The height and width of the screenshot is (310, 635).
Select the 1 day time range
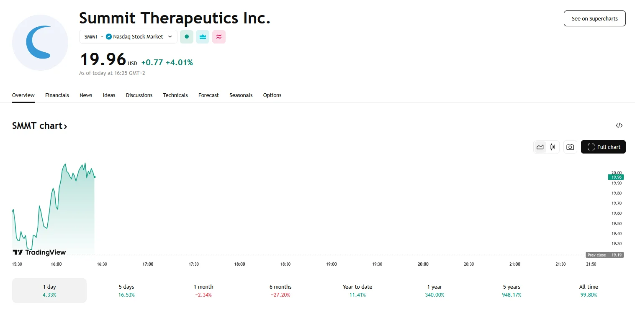(49, 290)
